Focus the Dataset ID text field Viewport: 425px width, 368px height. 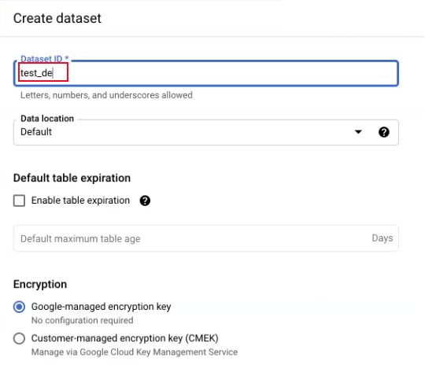coord(206,73)
